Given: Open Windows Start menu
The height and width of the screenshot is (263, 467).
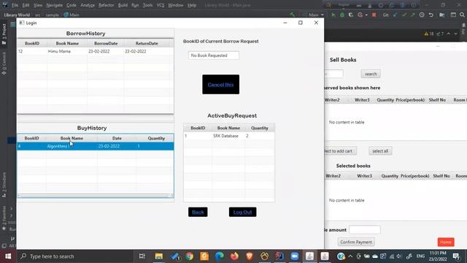Looking at the screenshot, I should click(x=8, y=256).
